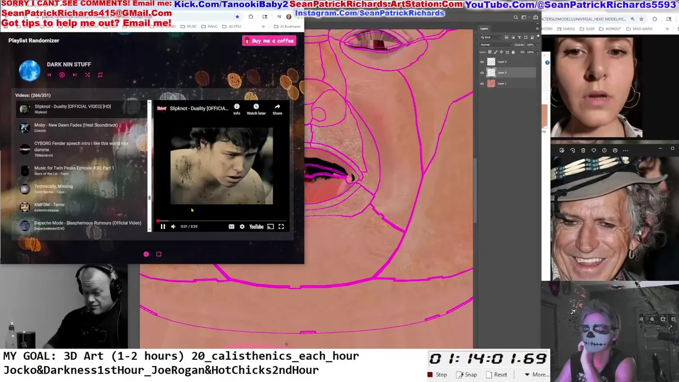
Task: Click Watch later on the YouTube embed
Action: [x=256, y=109]
